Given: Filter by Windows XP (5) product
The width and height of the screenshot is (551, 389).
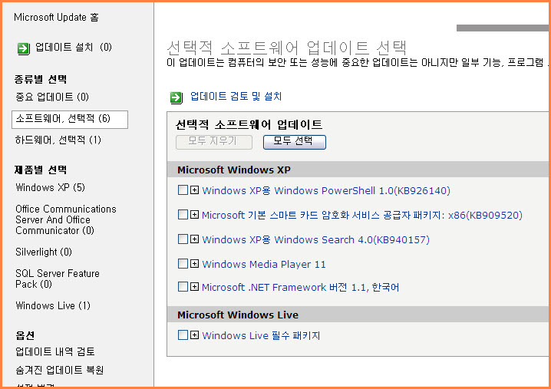Looking at the screenshot, I should [50, 187].
